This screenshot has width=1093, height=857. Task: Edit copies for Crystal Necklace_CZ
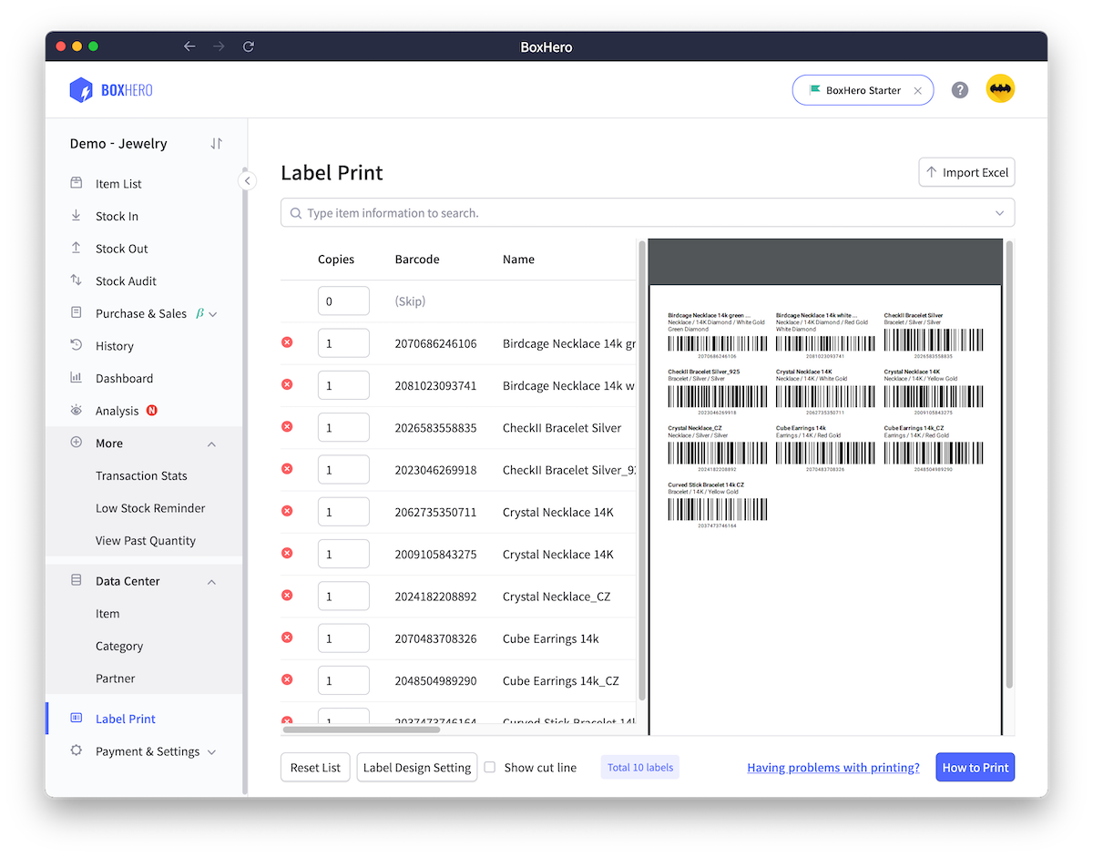pos(343,597)
